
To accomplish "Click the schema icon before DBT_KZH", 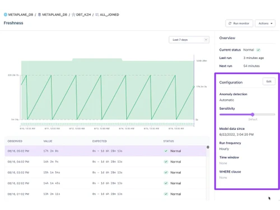I will (x=73, y=15).
